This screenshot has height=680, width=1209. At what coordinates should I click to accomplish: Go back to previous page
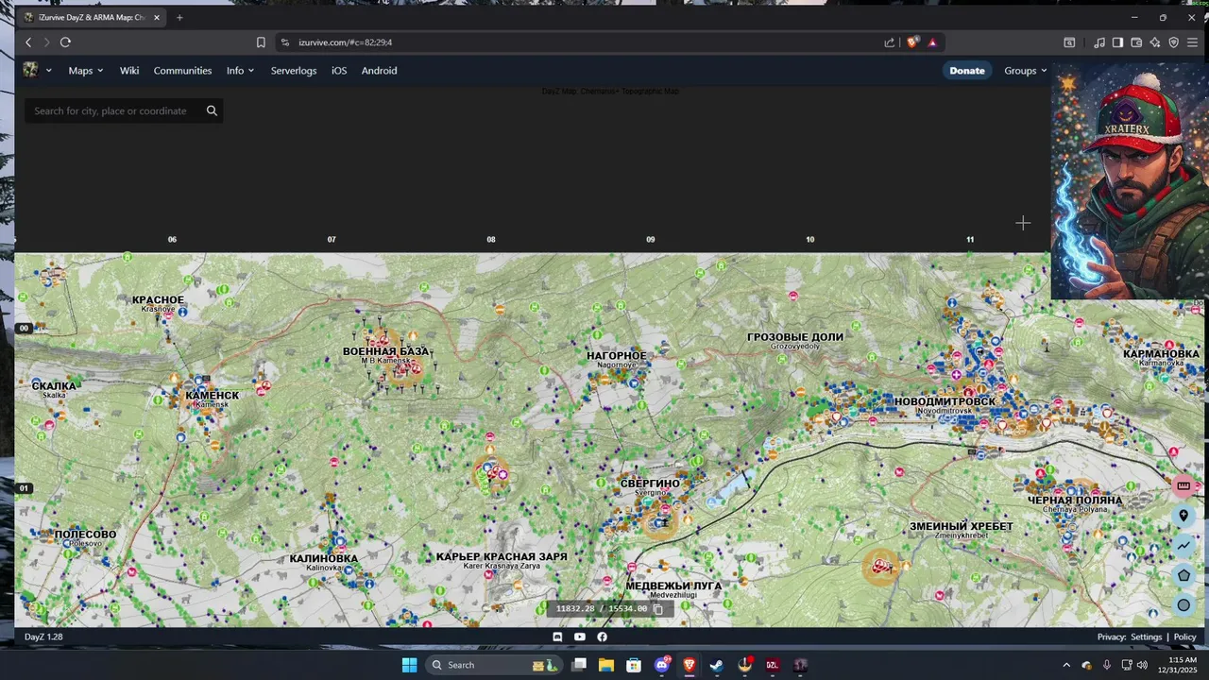tap(28, 42)
